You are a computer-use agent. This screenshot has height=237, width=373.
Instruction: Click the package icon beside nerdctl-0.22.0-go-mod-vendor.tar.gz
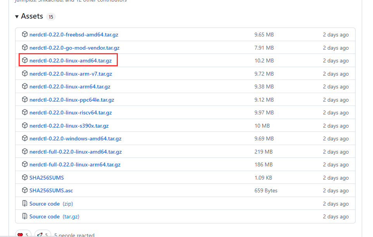(25, 47)
